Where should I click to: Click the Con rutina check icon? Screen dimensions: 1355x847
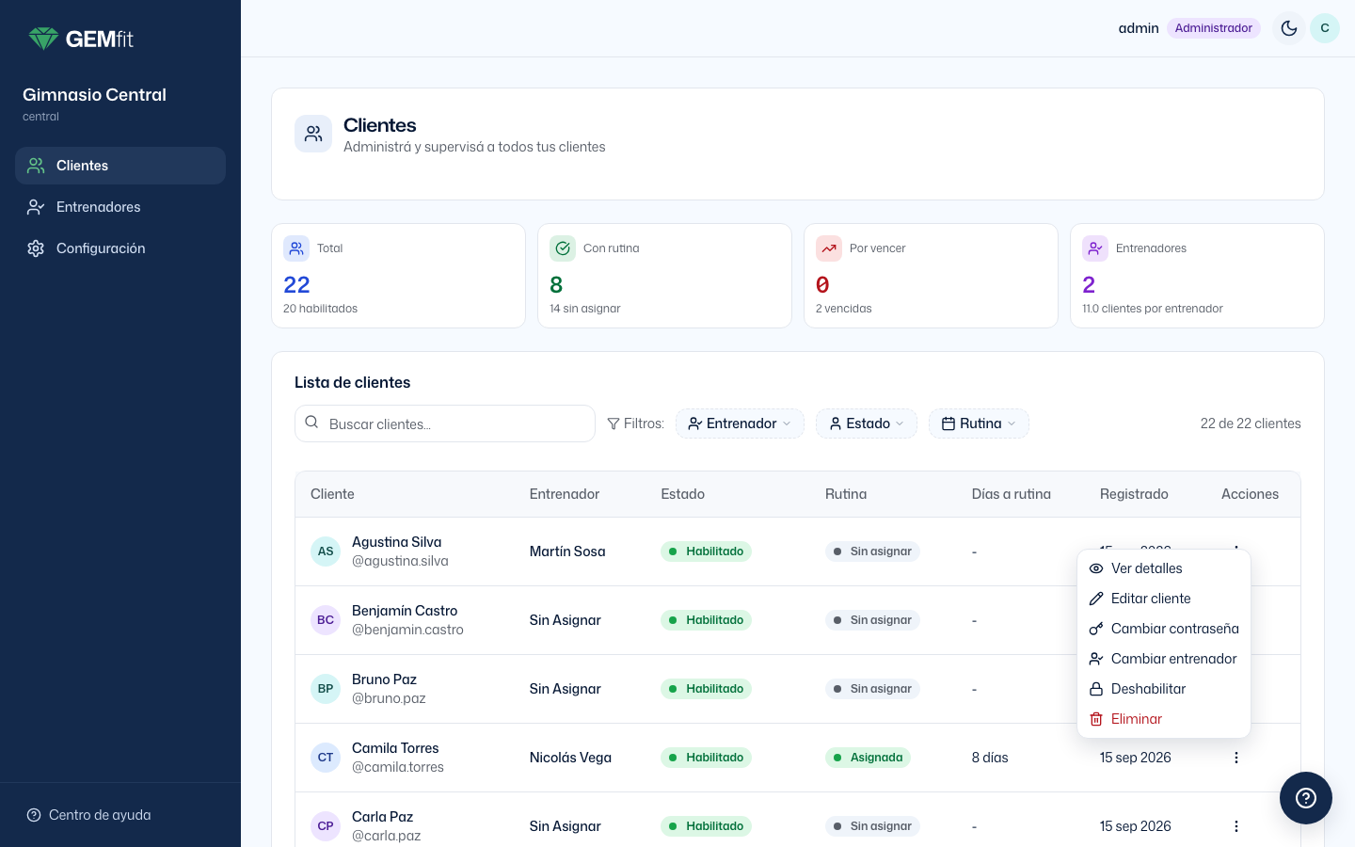pyautogui.click(x=563, y=248)
